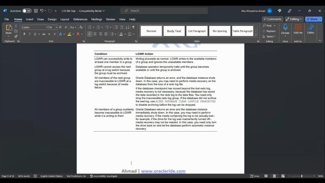Apply the text highlight color
This screenshot has width=325, height=183.
click(x=70, y=34)
